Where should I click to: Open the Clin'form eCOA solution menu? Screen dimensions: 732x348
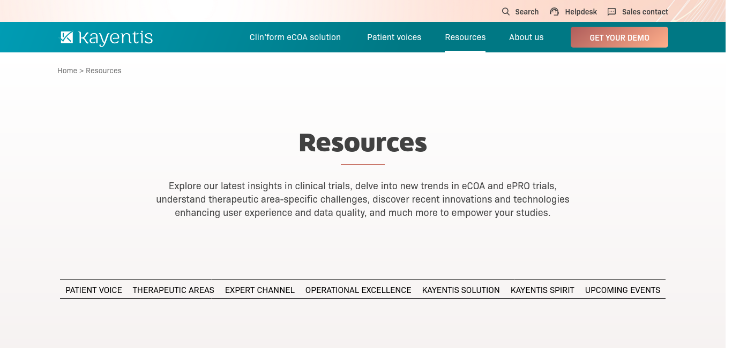[295, 37]
